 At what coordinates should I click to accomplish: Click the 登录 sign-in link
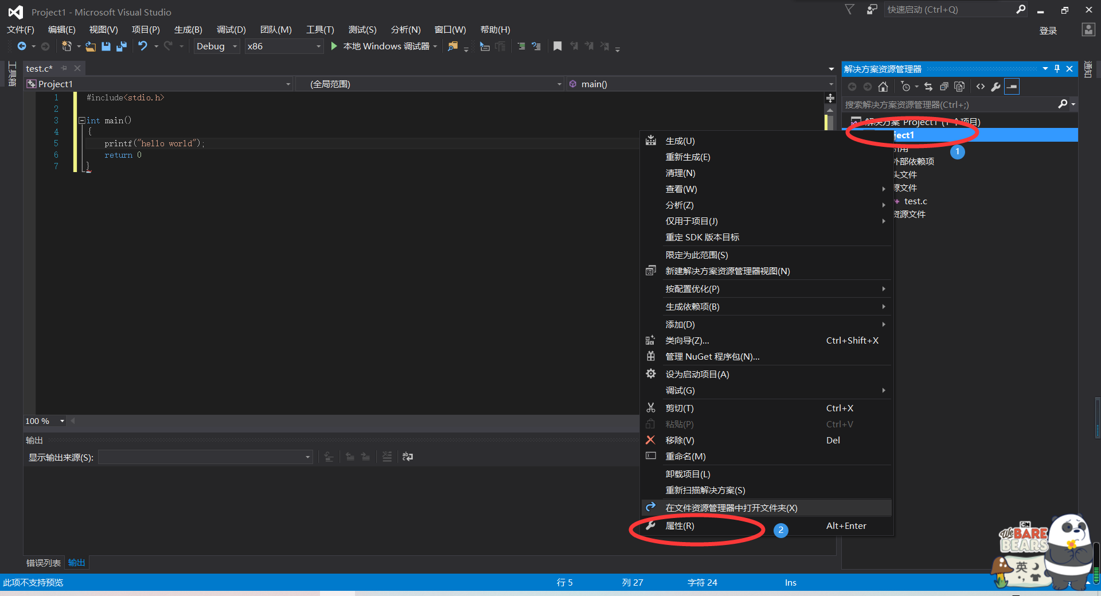(x=1048, y=30)
